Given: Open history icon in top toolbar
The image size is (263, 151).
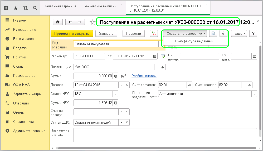Looking at the screenshot, I should [25, 8].
